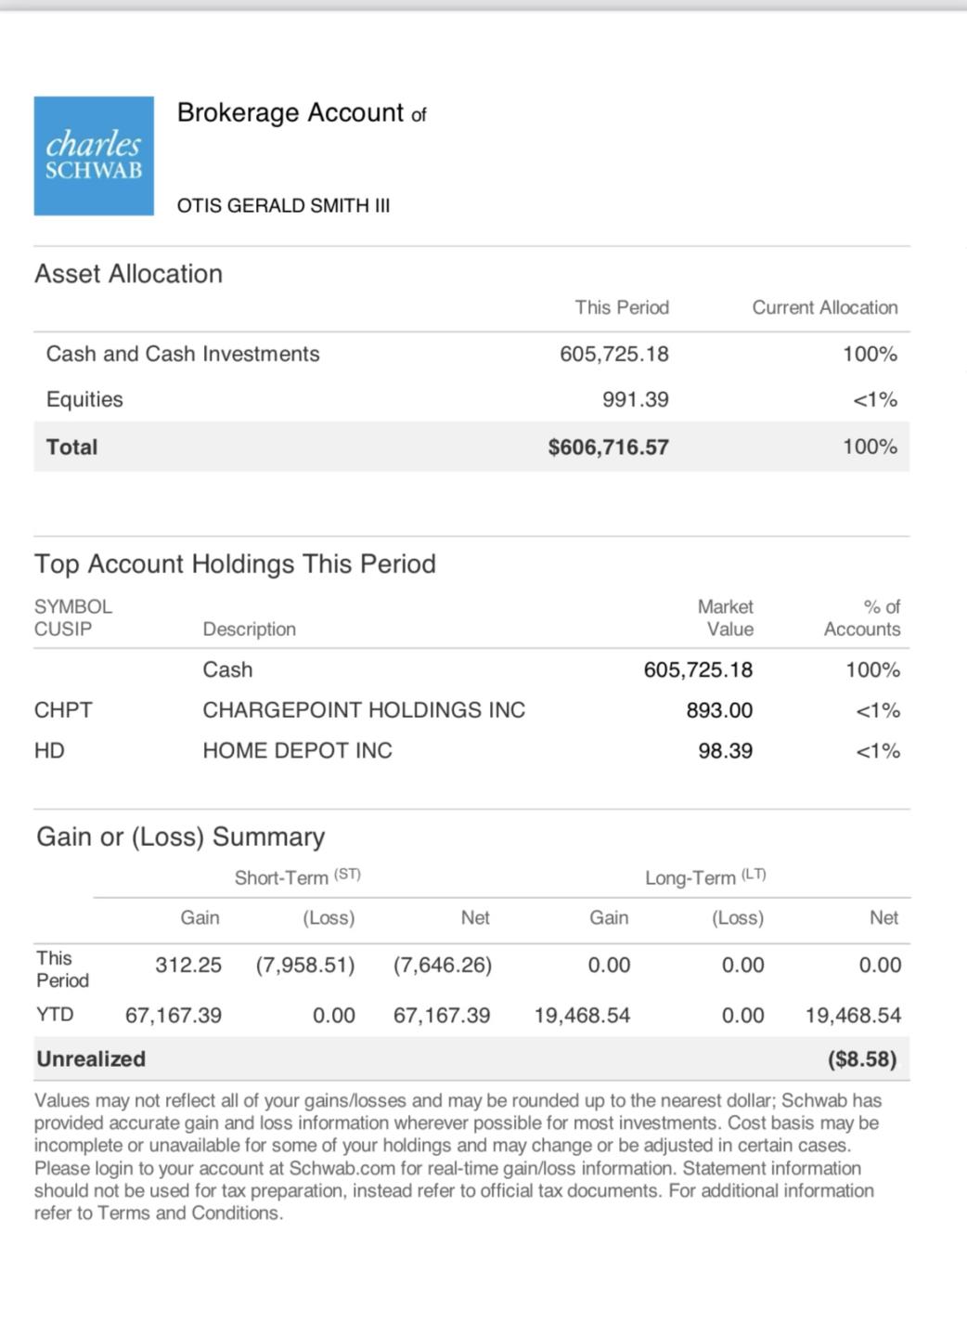Image resolution: width=967 pixels, height=1337 pixels.
Task: Click the Long-Term (LT) column group label
Action: [705, 877]
